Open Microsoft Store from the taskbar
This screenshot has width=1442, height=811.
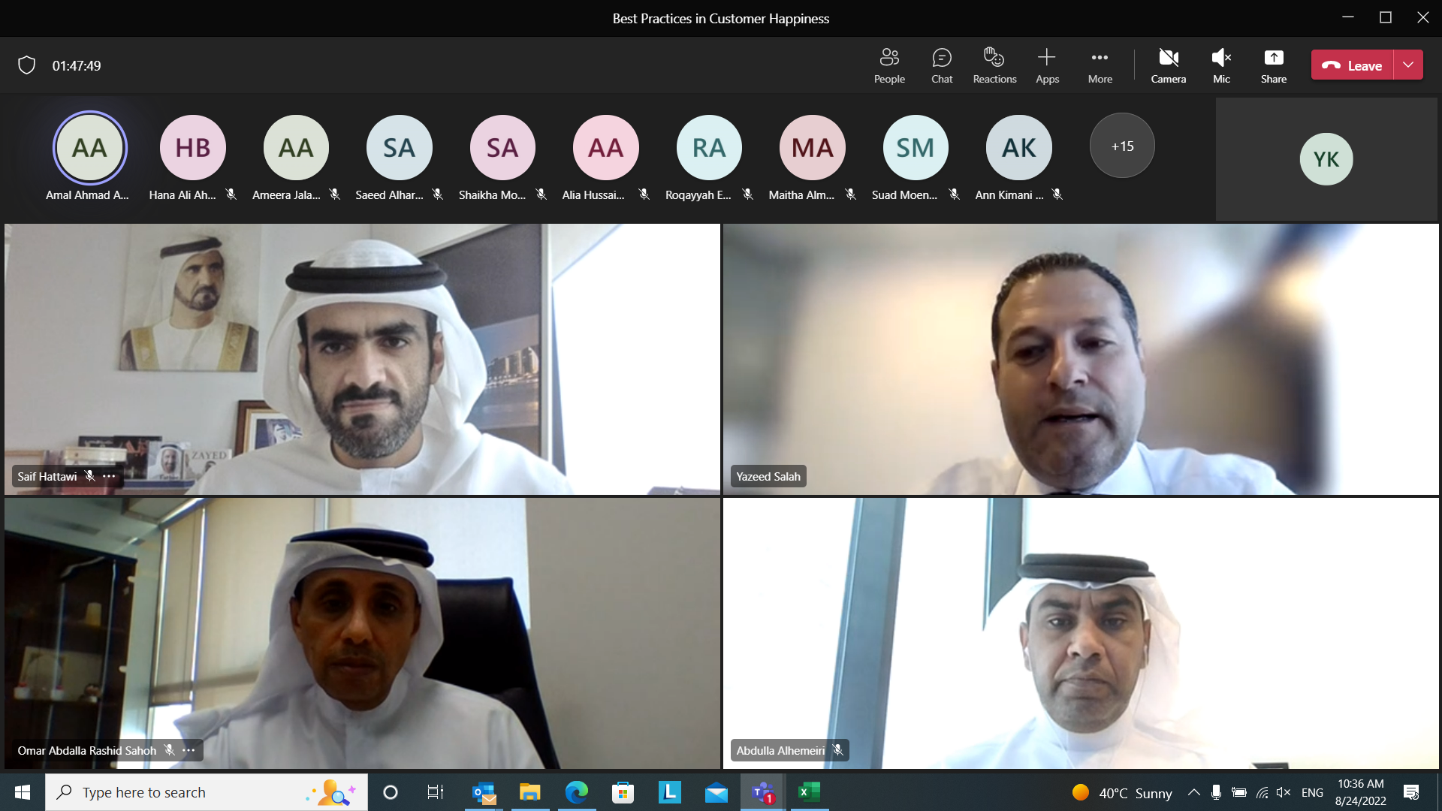tap(623, 792)
